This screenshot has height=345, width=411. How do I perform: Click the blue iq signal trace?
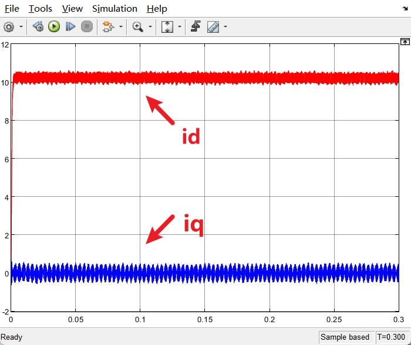click(x=204, y=274)
